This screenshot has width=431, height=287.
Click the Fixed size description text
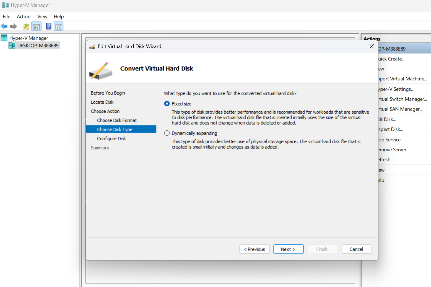point(270,117)
